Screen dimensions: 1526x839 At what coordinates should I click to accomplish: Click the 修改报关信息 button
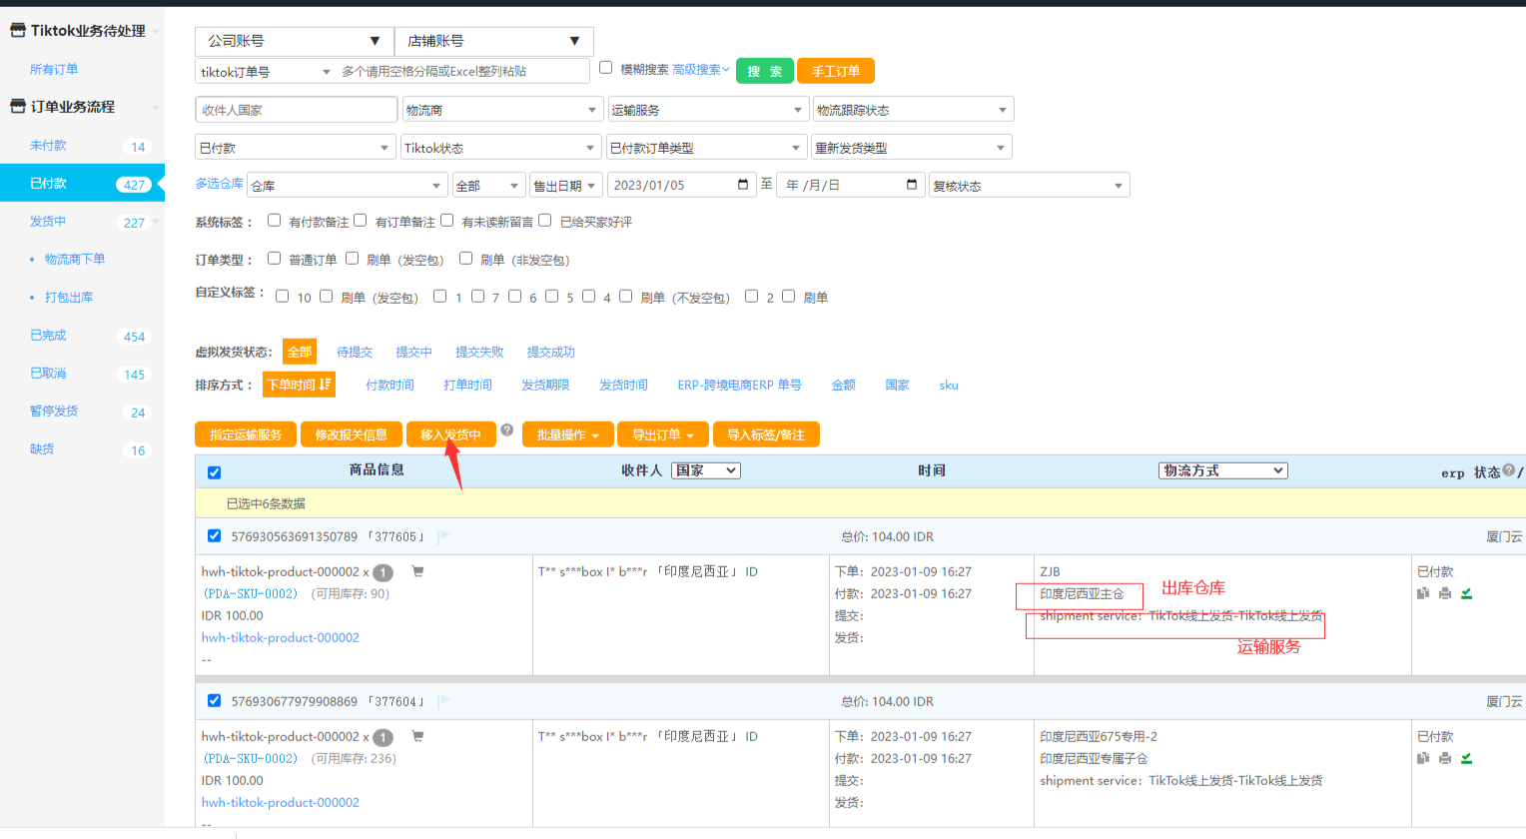pyautogui.click(x=352, y=434)
